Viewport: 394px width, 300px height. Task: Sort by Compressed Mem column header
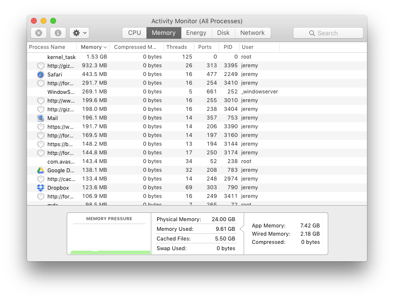click(135, 47)
